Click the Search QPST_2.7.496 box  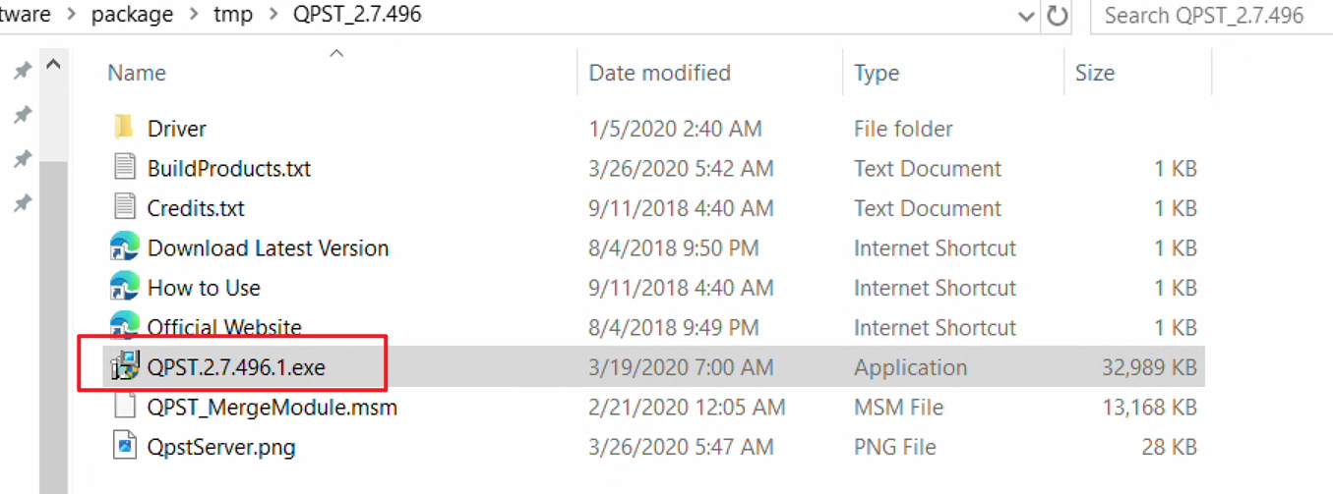pos(1211,16)
